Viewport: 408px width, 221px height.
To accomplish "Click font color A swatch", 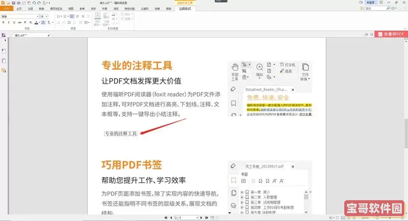I will click(36, 23).
